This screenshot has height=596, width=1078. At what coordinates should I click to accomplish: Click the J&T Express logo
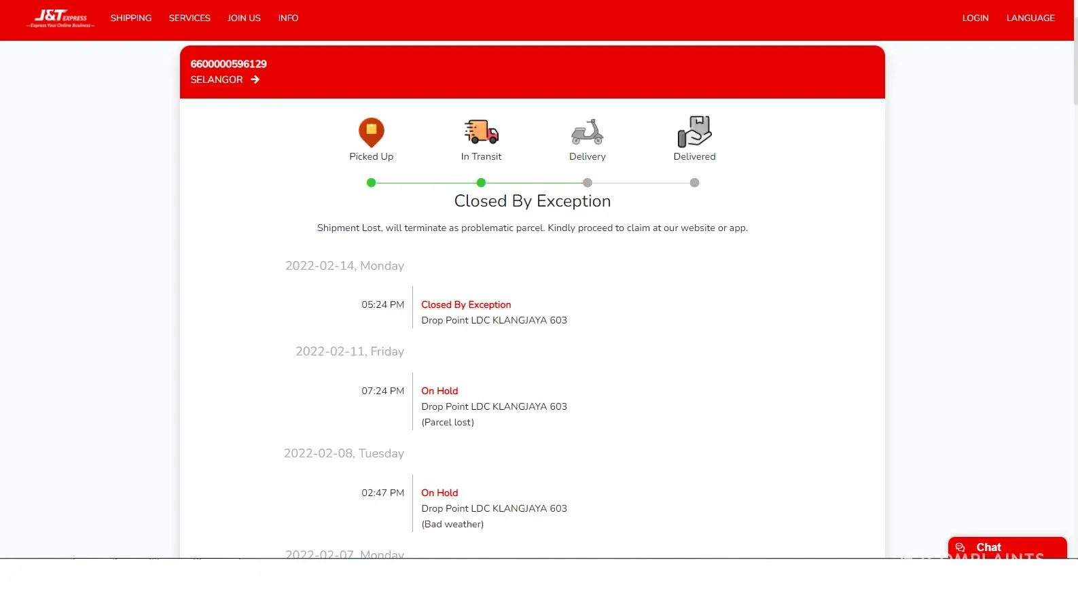click(61, 18)
